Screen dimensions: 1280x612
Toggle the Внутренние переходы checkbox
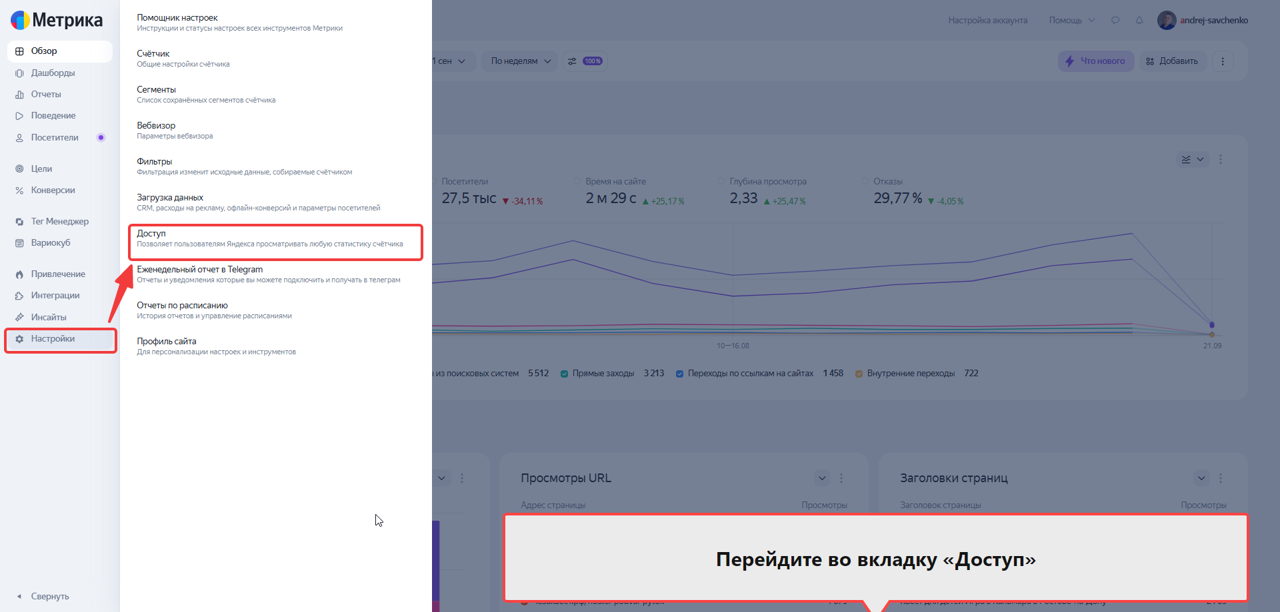859,374
